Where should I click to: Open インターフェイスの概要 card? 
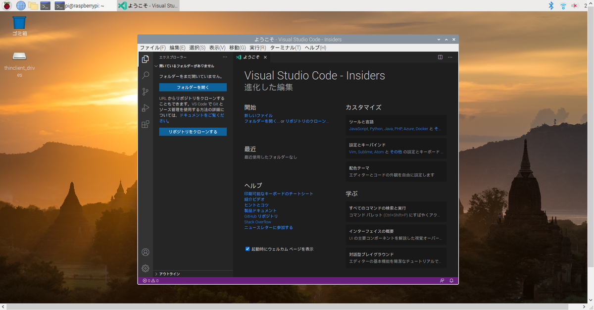[x=396, y=235]
